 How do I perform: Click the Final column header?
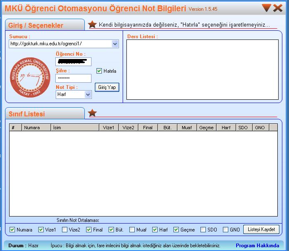click(x=148, y=128)
